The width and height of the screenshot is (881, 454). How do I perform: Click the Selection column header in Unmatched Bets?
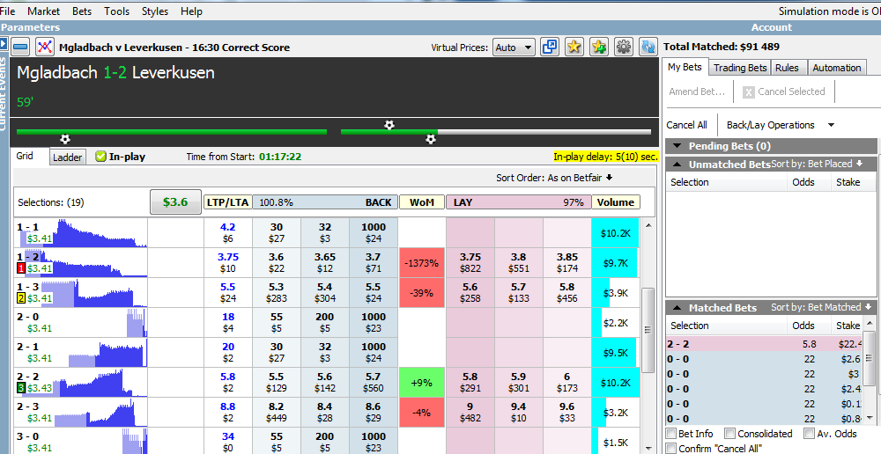click(727, 182)
